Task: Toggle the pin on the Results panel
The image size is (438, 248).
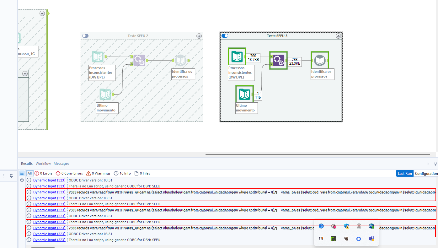Action: [x=435, y=164]
